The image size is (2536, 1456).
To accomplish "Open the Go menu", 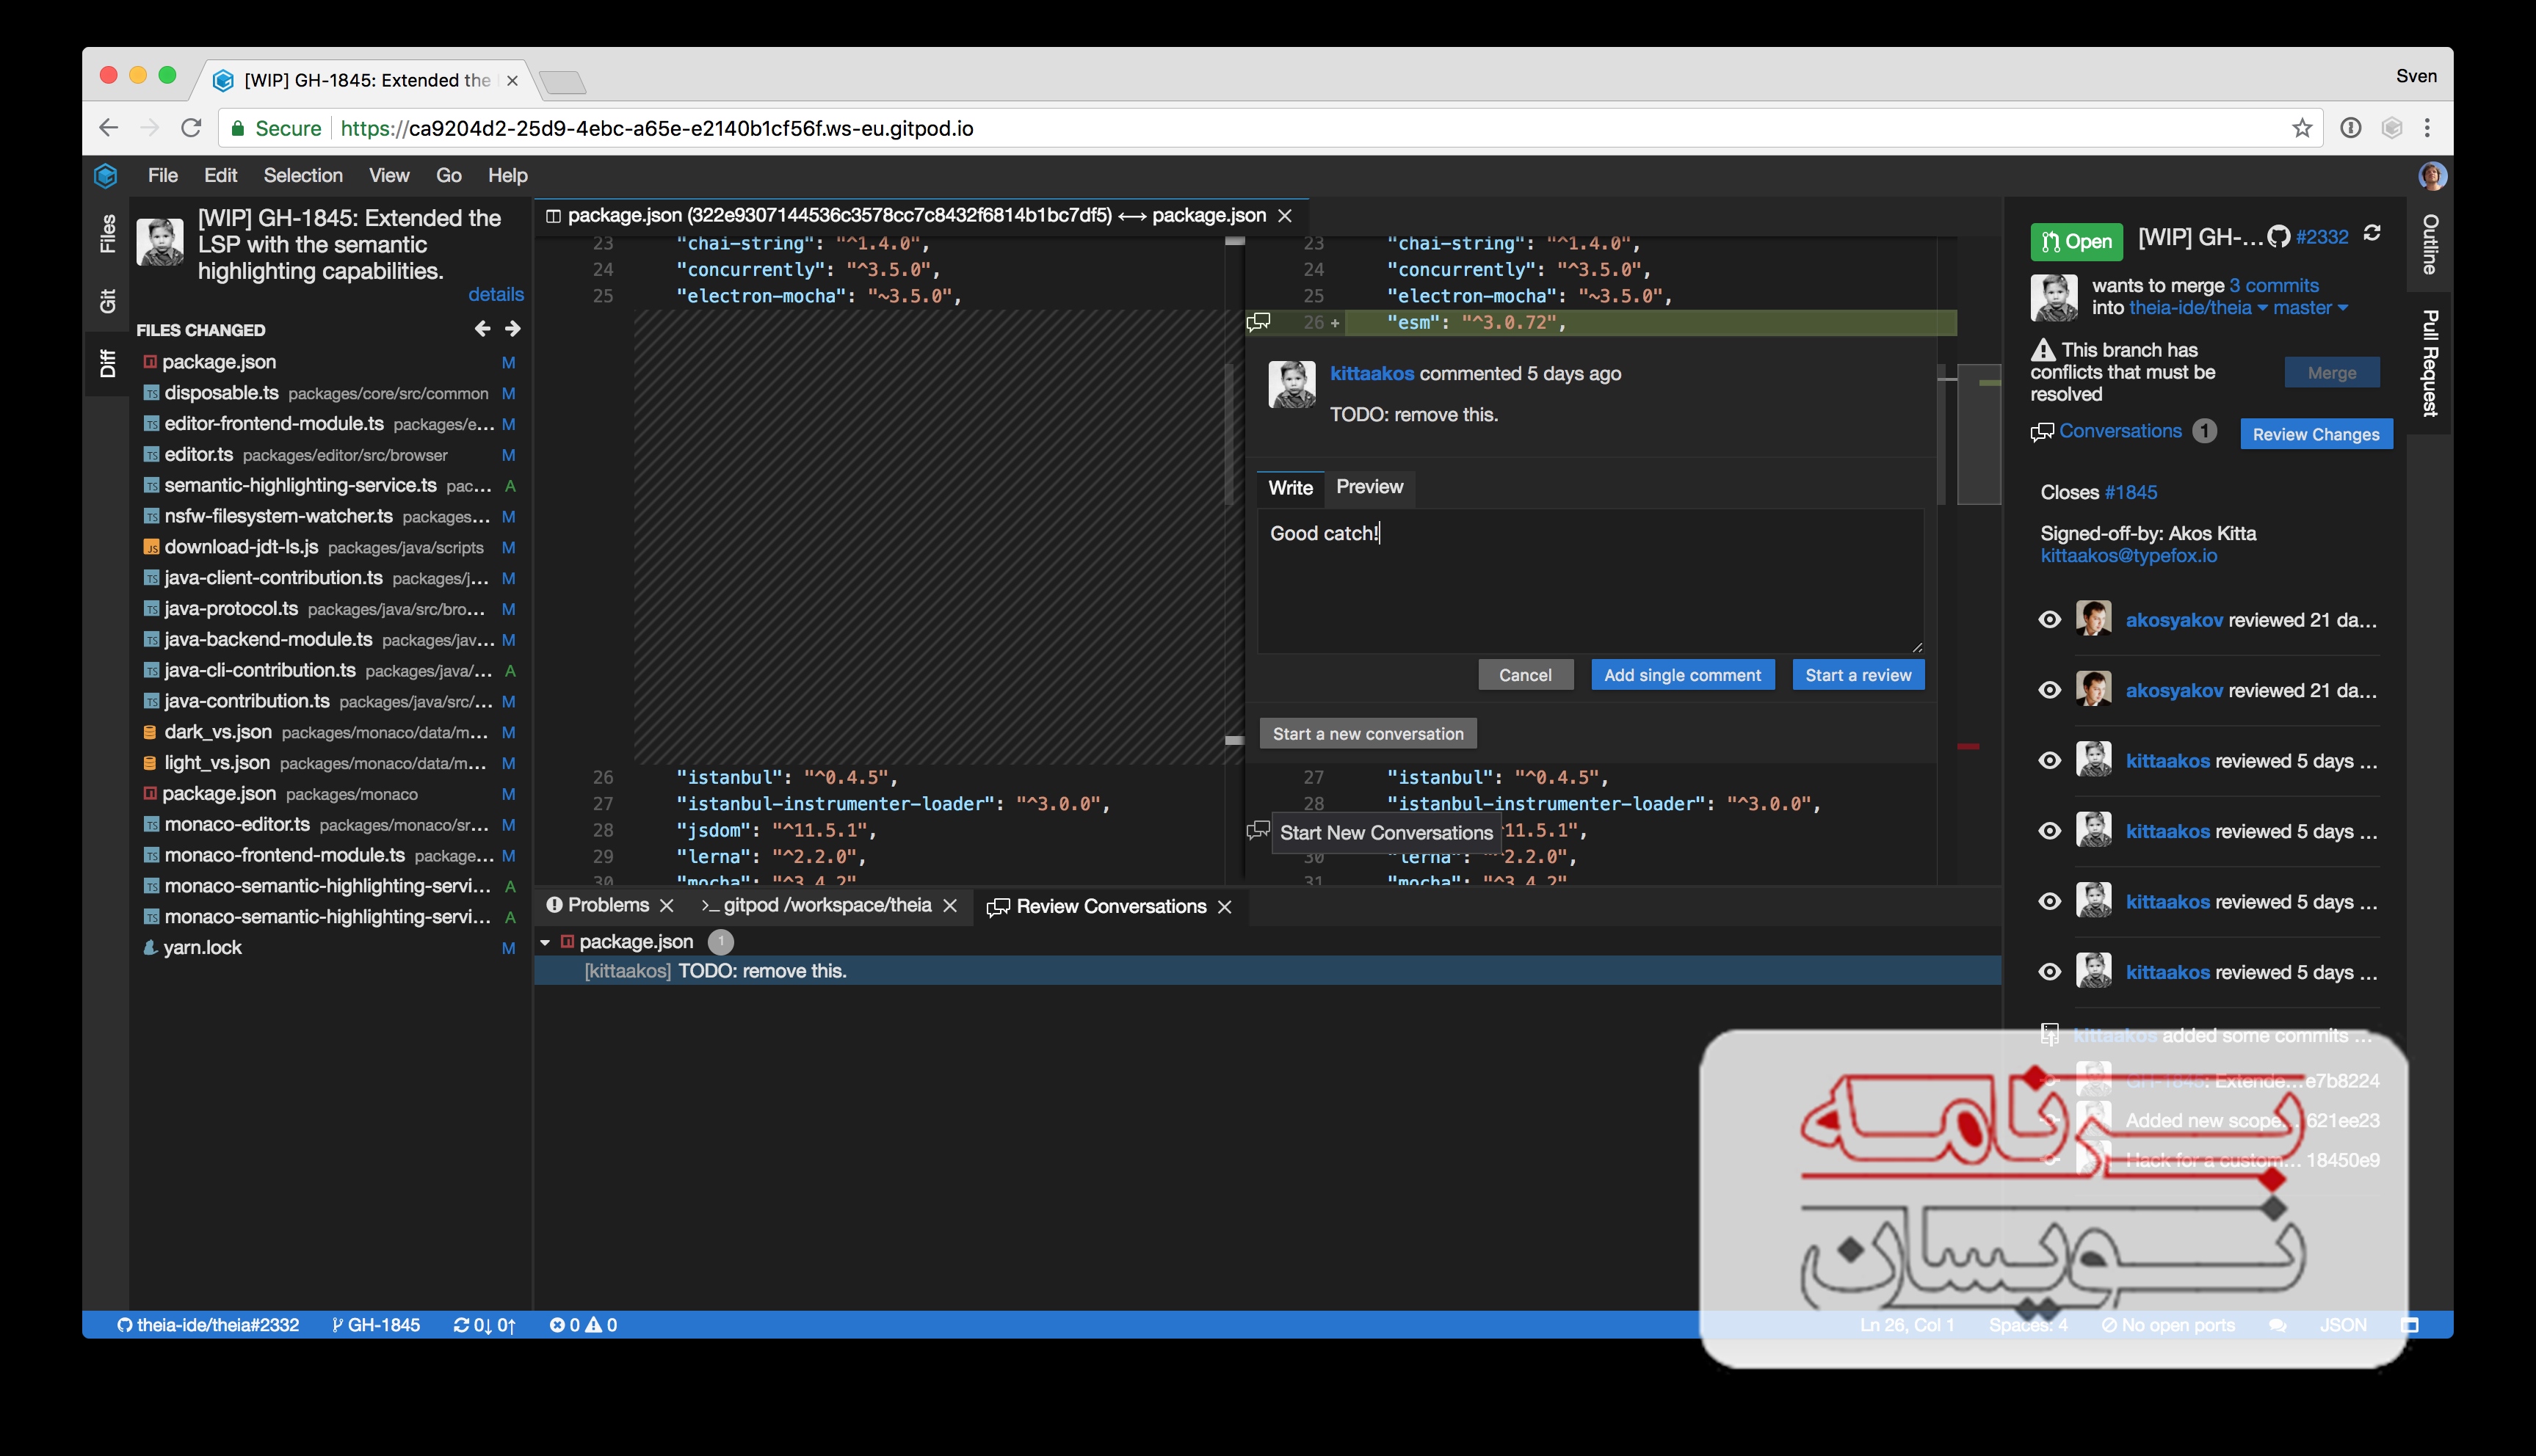I will pos(449,176).
